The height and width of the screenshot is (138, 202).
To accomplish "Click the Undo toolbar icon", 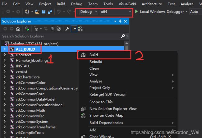I will point(59,12).
